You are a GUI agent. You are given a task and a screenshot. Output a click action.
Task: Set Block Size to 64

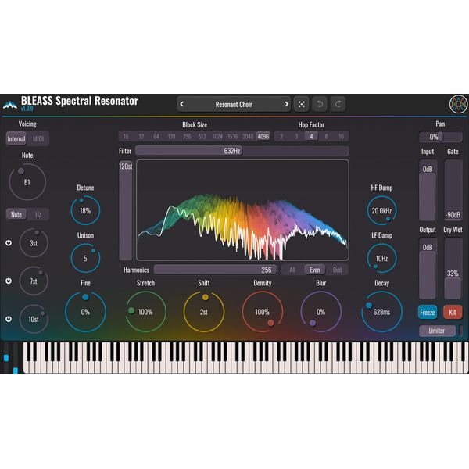point(156,136)
